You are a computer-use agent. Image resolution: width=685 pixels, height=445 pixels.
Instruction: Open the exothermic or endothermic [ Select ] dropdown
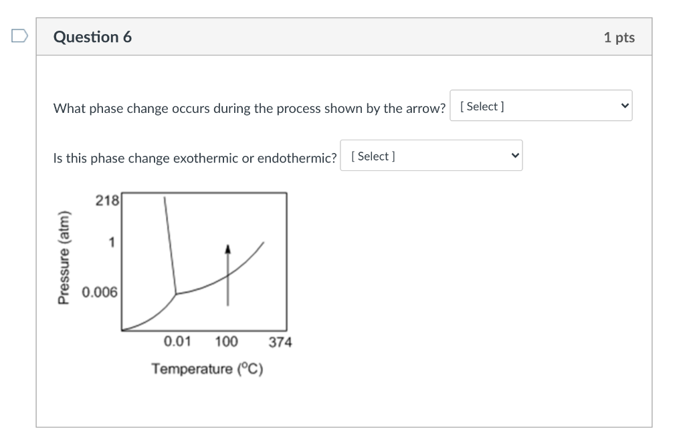[x=431, y=155]
